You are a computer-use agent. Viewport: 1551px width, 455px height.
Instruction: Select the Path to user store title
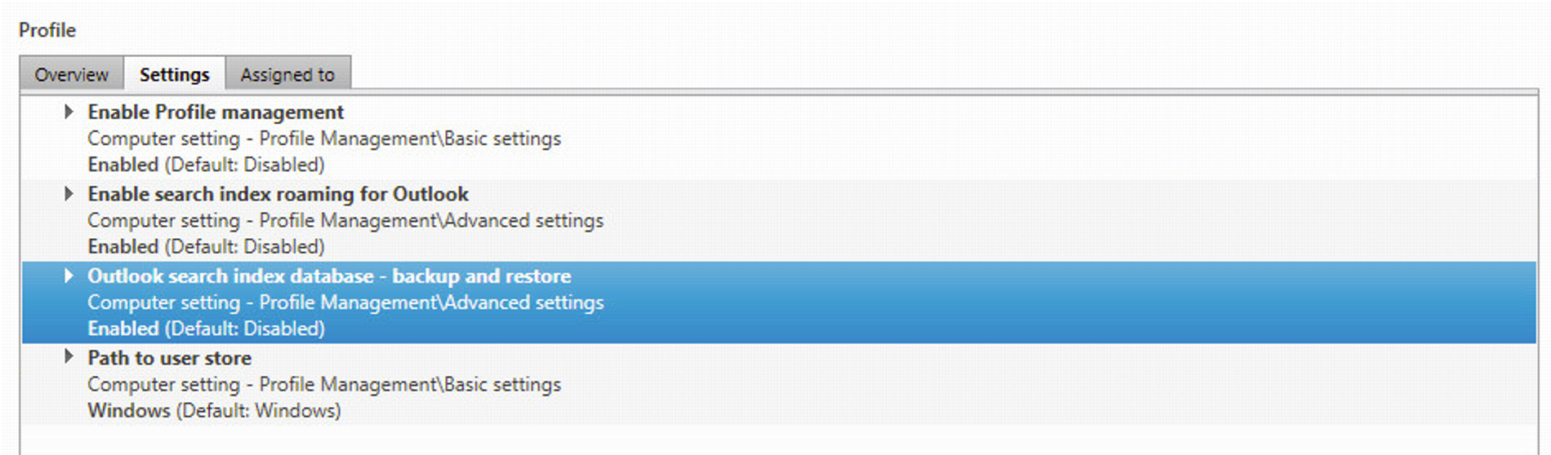pyautogui.click(x=169, y=358)
